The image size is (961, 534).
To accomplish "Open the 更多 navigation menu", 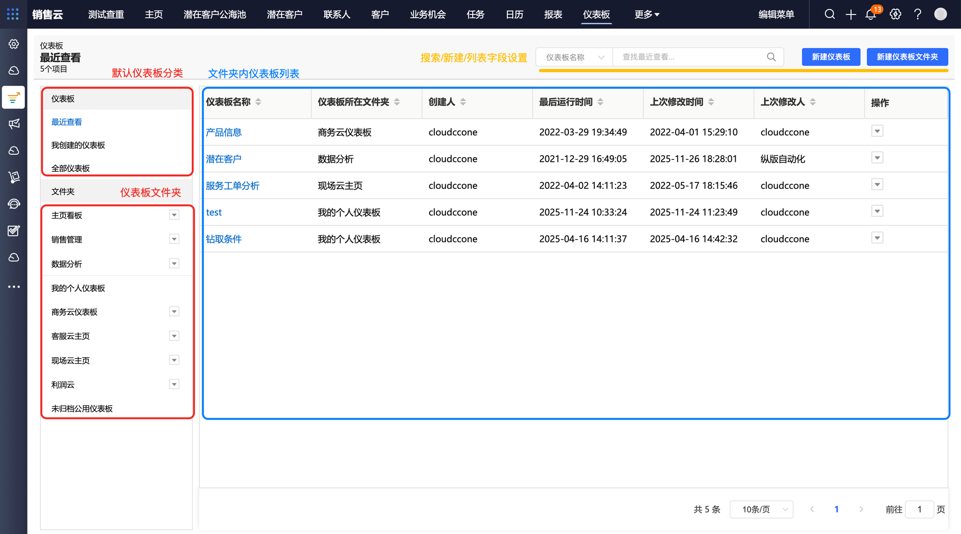I will pyautogui.click(x=646, y=14).
